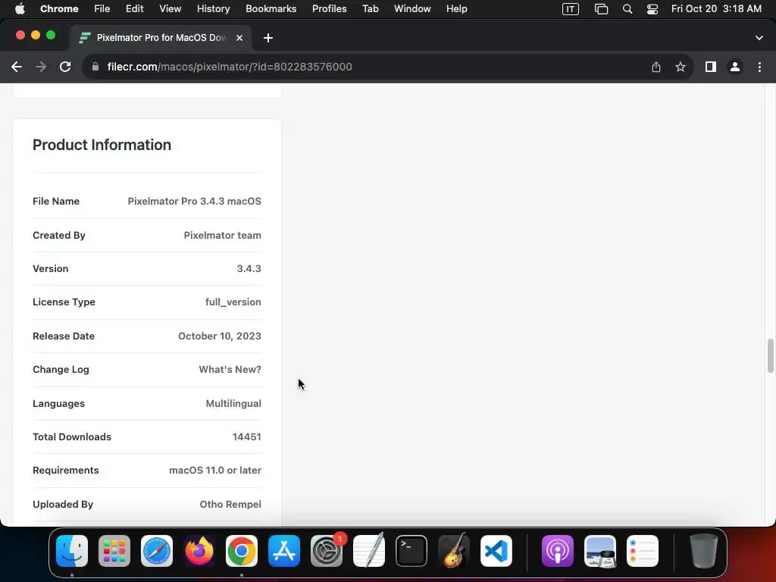Bookmark this page with the star icon
Viewport: 776px width, 582px height.
[x=681, y=67]
